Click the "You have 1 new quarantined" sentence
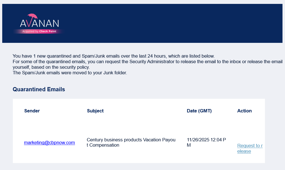Viewport: 285px width, 170px height. pyautogui.click(x=113, y=56)
